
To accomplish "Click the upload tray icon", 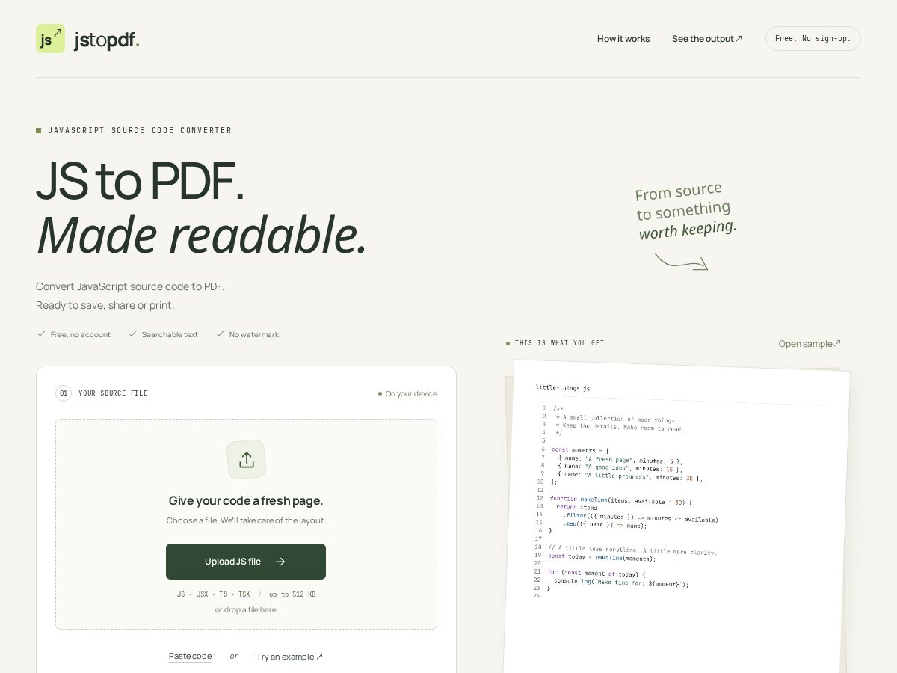I will pyautogui.click(x=247, y=460).
